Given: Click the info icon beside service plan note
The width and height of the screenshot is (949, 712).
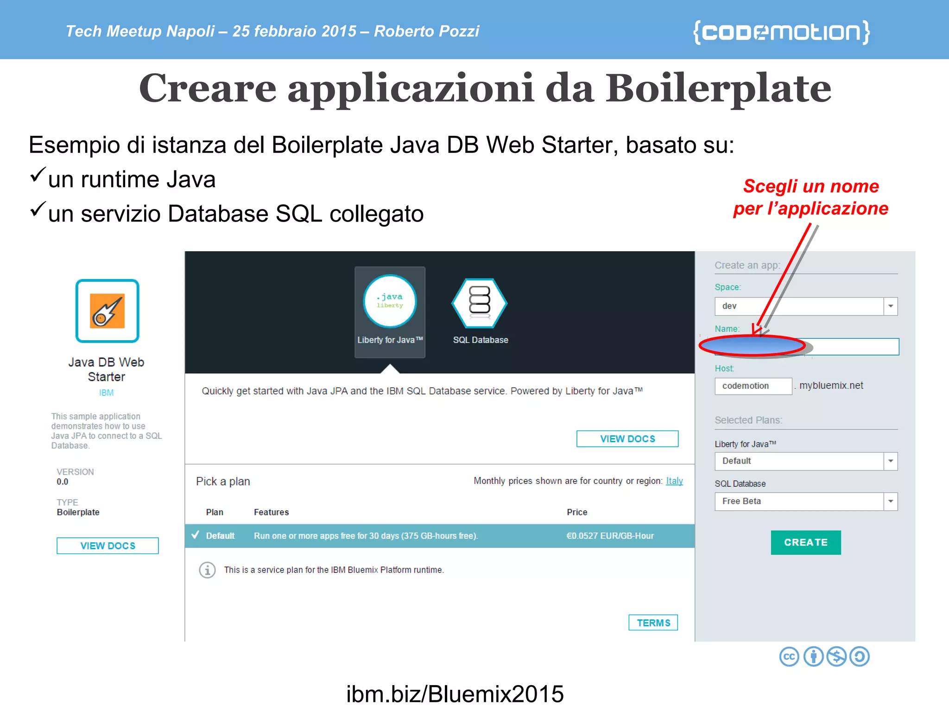Looking at the screenshot, I should [x=207, y=570].
